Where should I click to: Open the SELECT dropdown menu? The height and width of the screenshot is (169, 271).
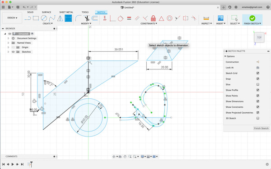235,23
